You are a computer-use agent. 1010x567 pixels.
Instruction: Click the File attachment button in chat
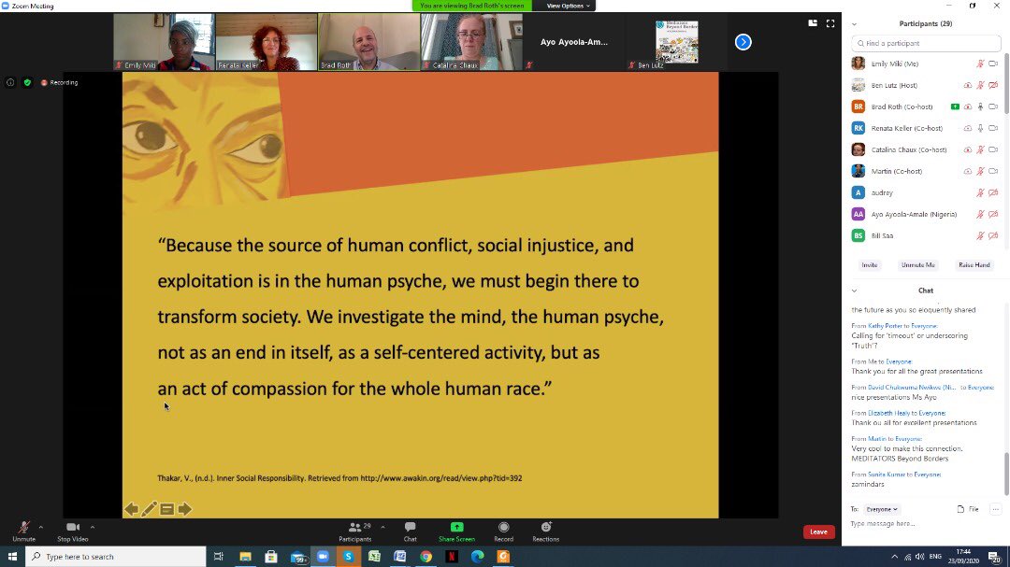click(968, 509)
